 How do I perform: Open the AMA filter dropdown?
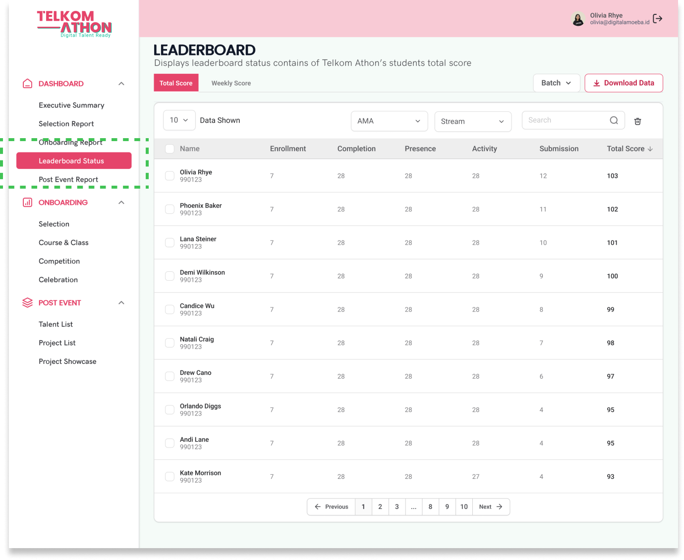(389, 121)
